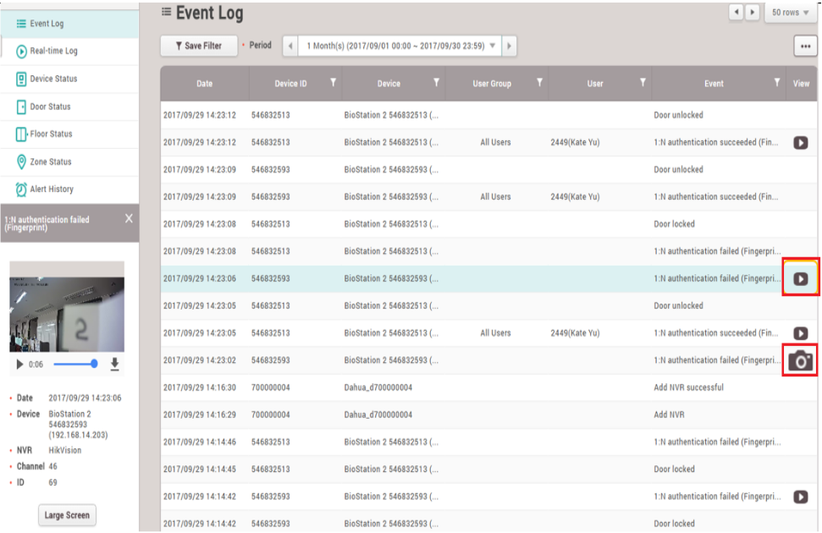Screen dimensions: 822x533
Task: Open the Device ID column filter
Action: 334,83
